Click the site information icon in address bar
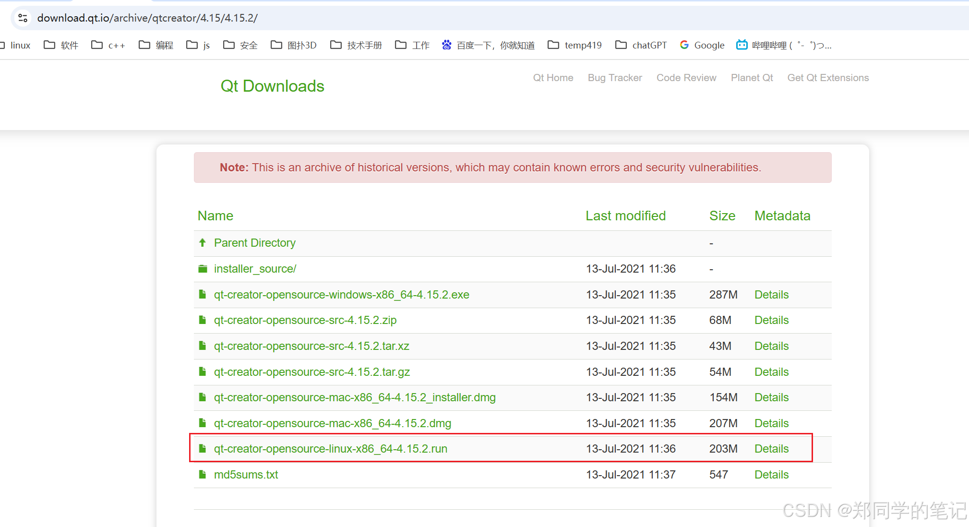 pyautogui.click(x=23, y=18)
